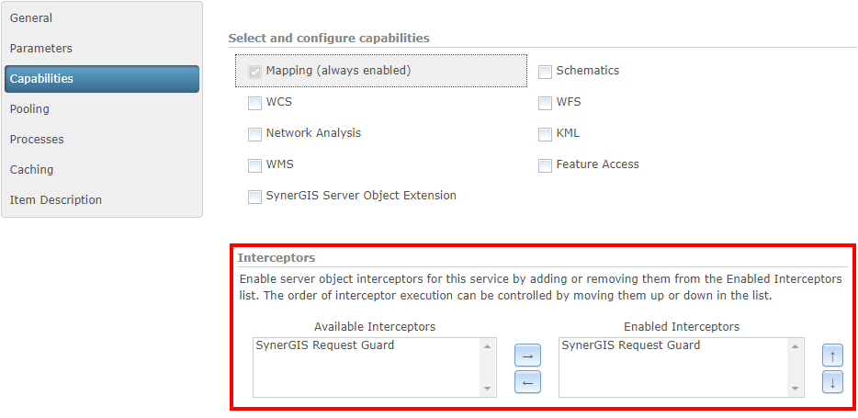
Task: Tick the WFS capability checkbox
Action: click(x=545, y=103)
